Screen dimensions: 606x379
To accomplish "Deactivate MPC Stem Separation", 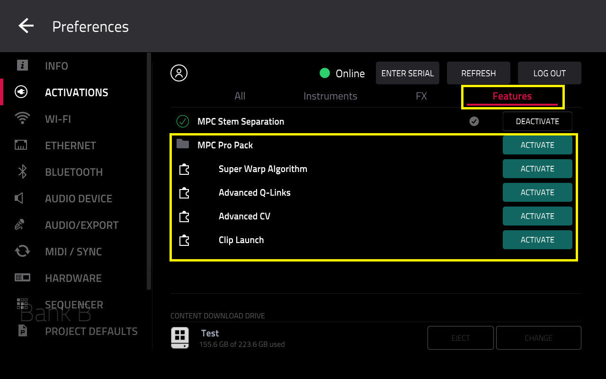I will [537, 121].
